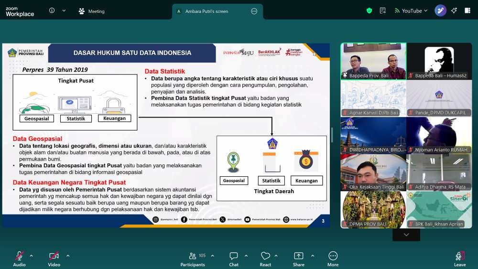Viewport: 478px width, 269px height.
Task: Open the Participants panel
Action: (x=193, y=259)
